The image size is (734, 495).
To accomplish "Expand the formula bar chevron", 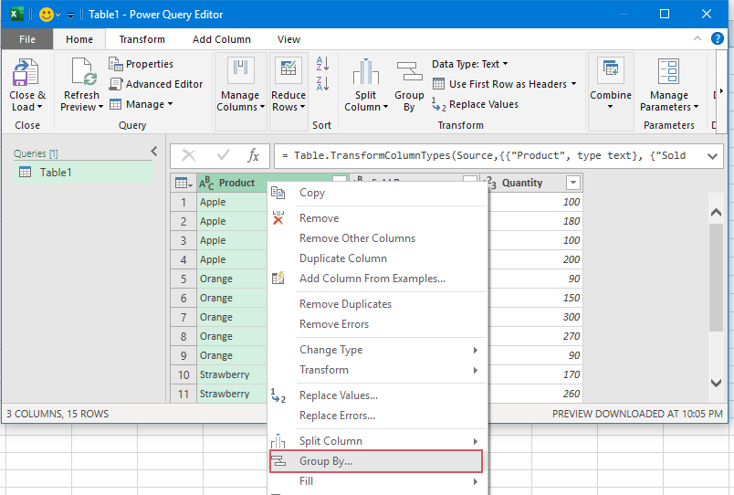I will coord(712,156).
